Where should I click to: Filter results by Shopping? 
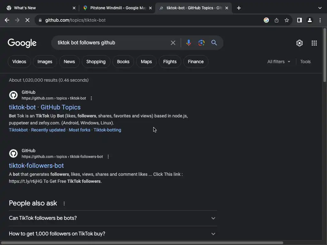coord(96,62)
